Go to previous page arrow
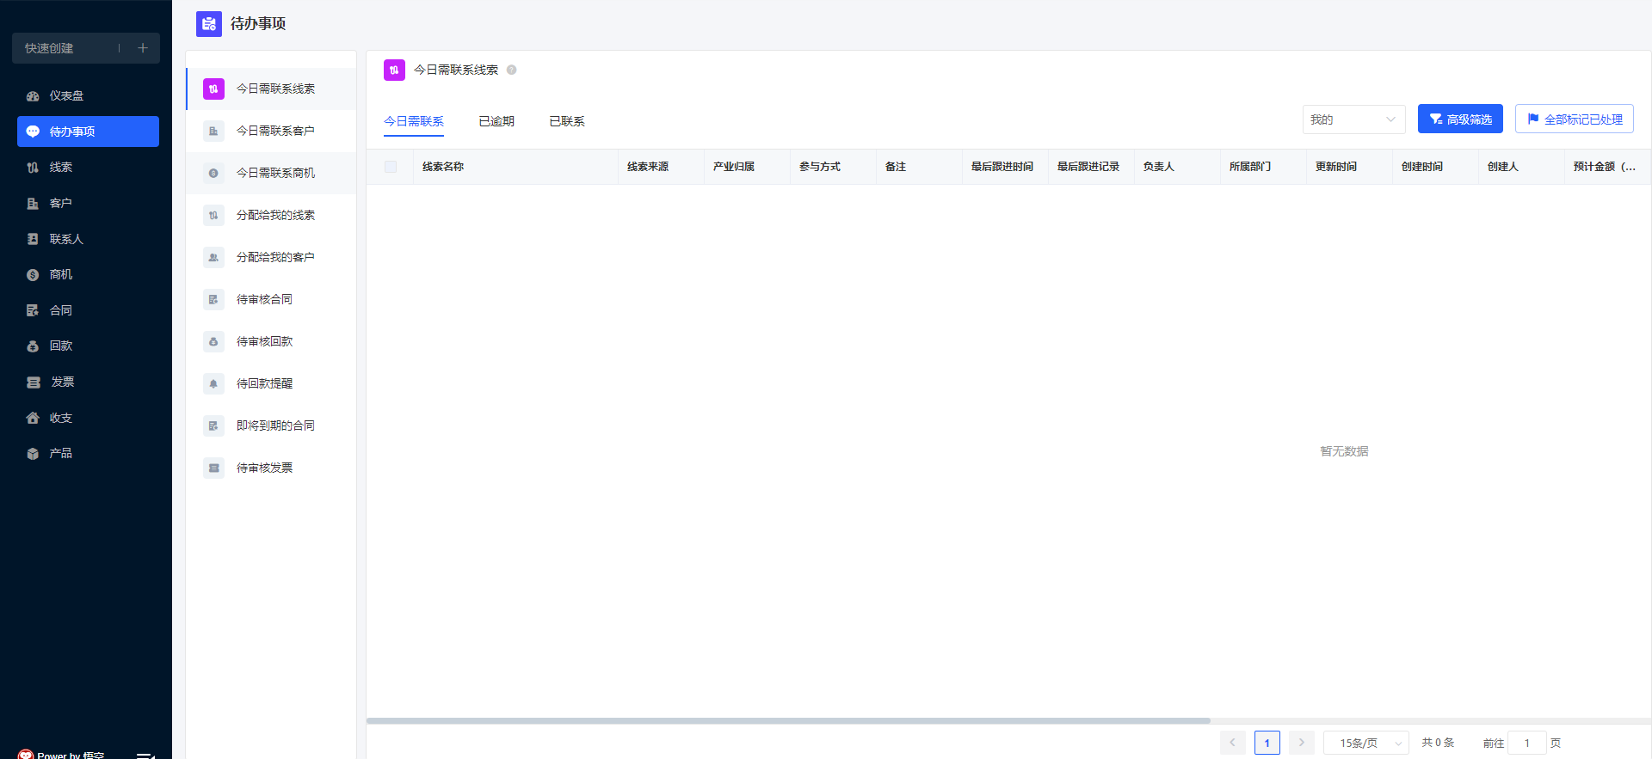 [x=1232, y=743]
